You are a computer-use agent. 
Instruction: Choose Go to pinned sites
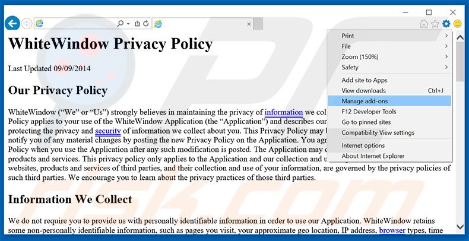tap(389, 122)
